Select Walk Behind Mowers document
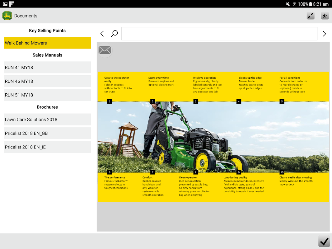The image size is (332, 249). pyautogui.click(x=47, y=43)
